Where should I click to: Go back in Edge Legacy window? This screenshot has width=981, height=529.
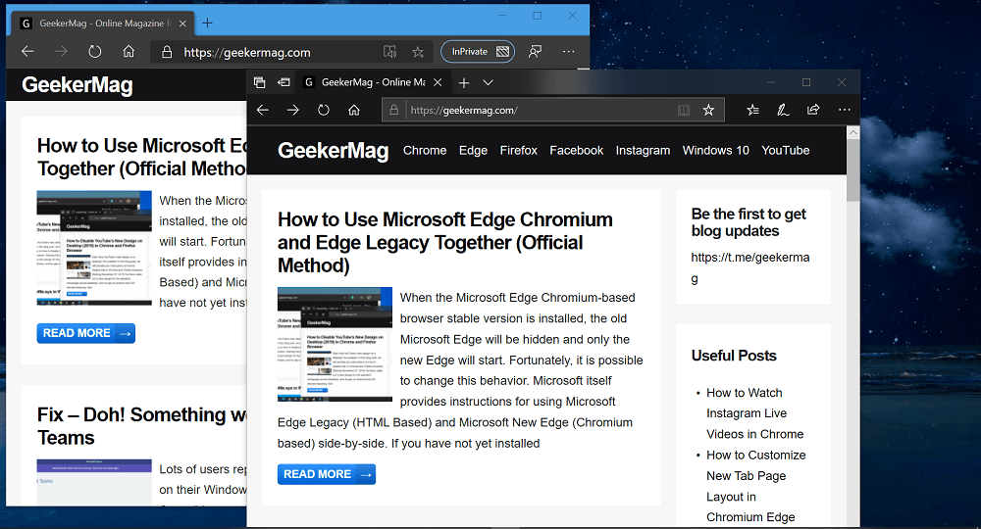click(x=263, y=110)
